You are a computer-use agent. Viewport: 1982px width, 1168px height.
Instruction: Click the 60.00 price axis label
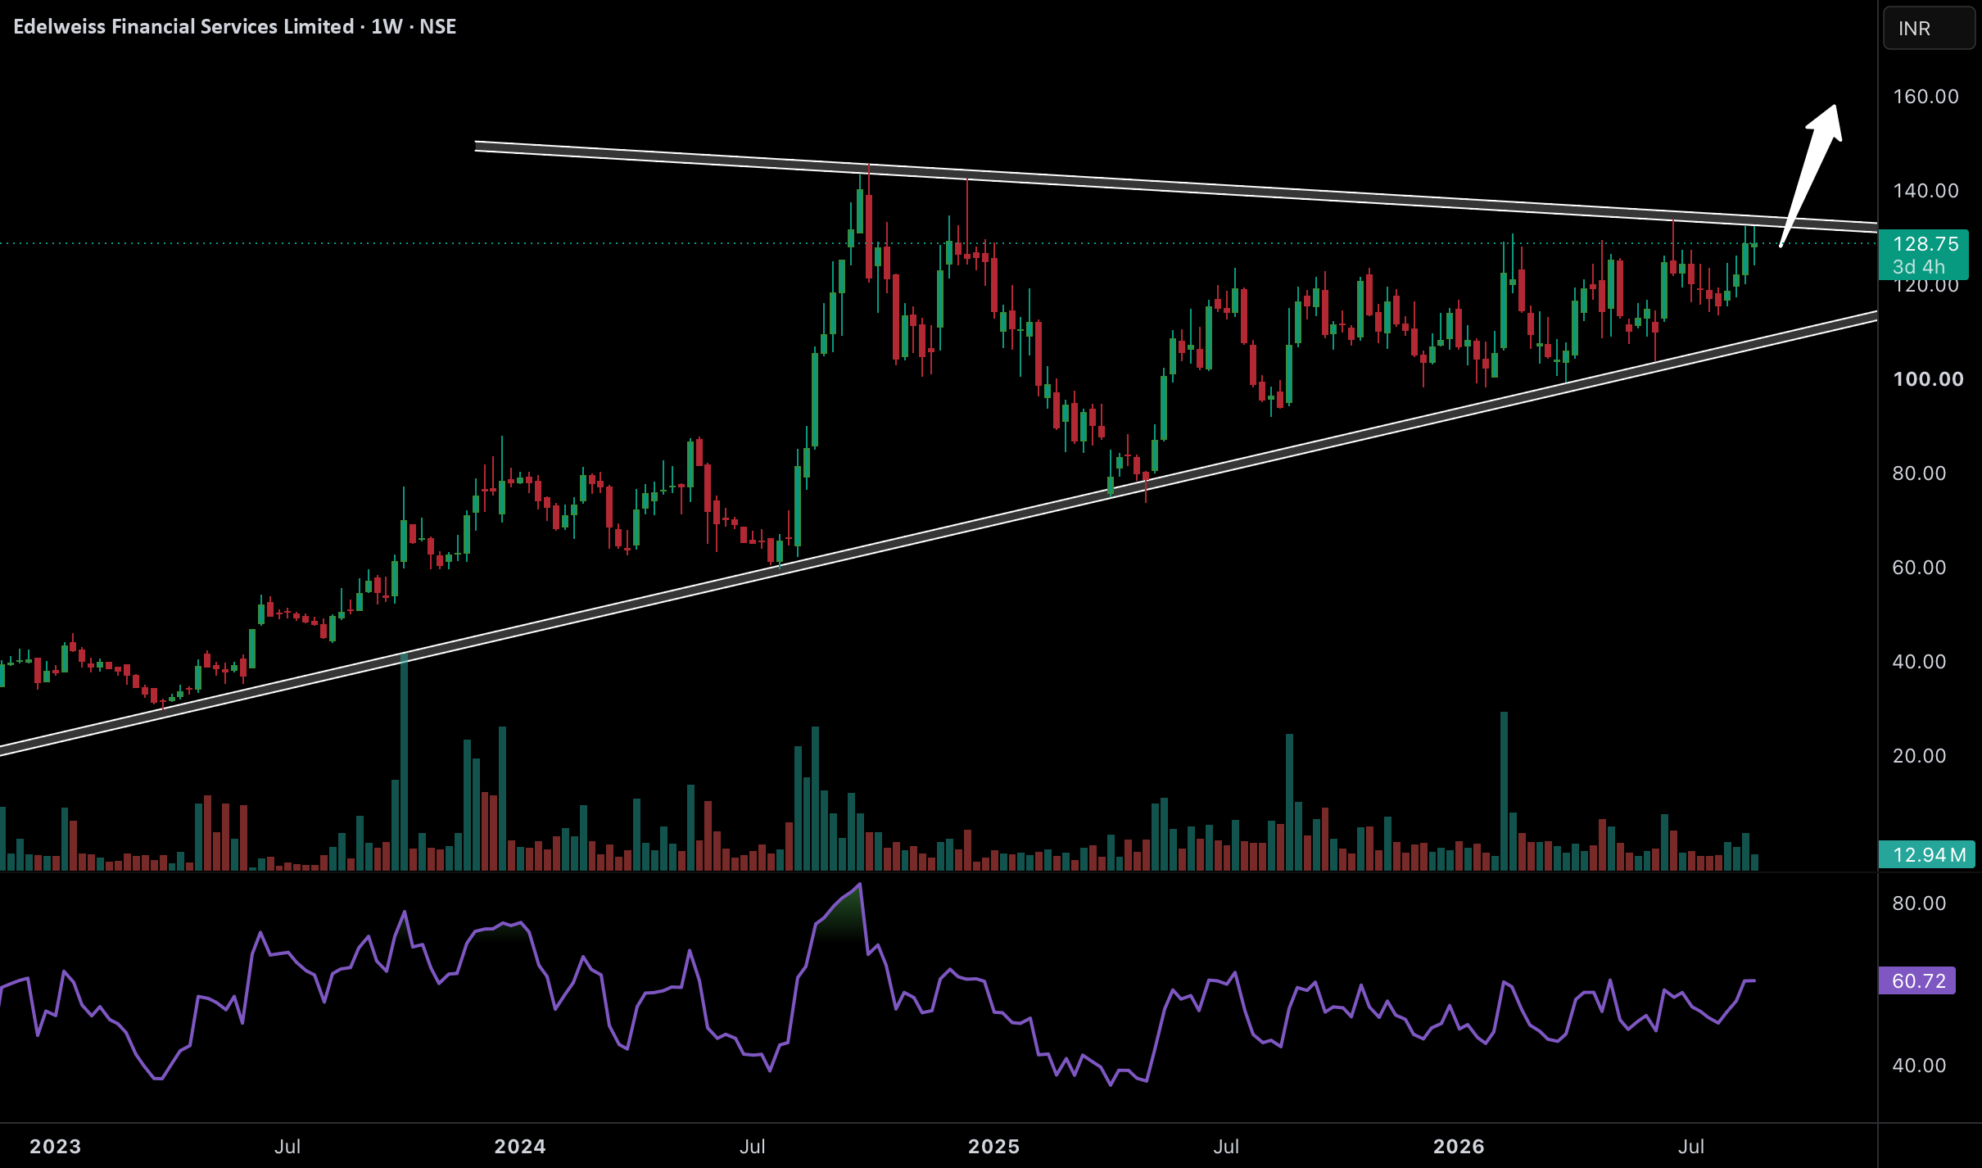click(x=1919, y=568)
